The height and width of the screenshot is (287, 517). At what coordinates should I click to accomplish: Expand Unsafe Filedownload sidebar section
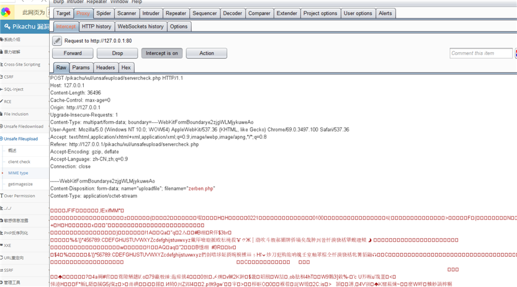[24, 126]
